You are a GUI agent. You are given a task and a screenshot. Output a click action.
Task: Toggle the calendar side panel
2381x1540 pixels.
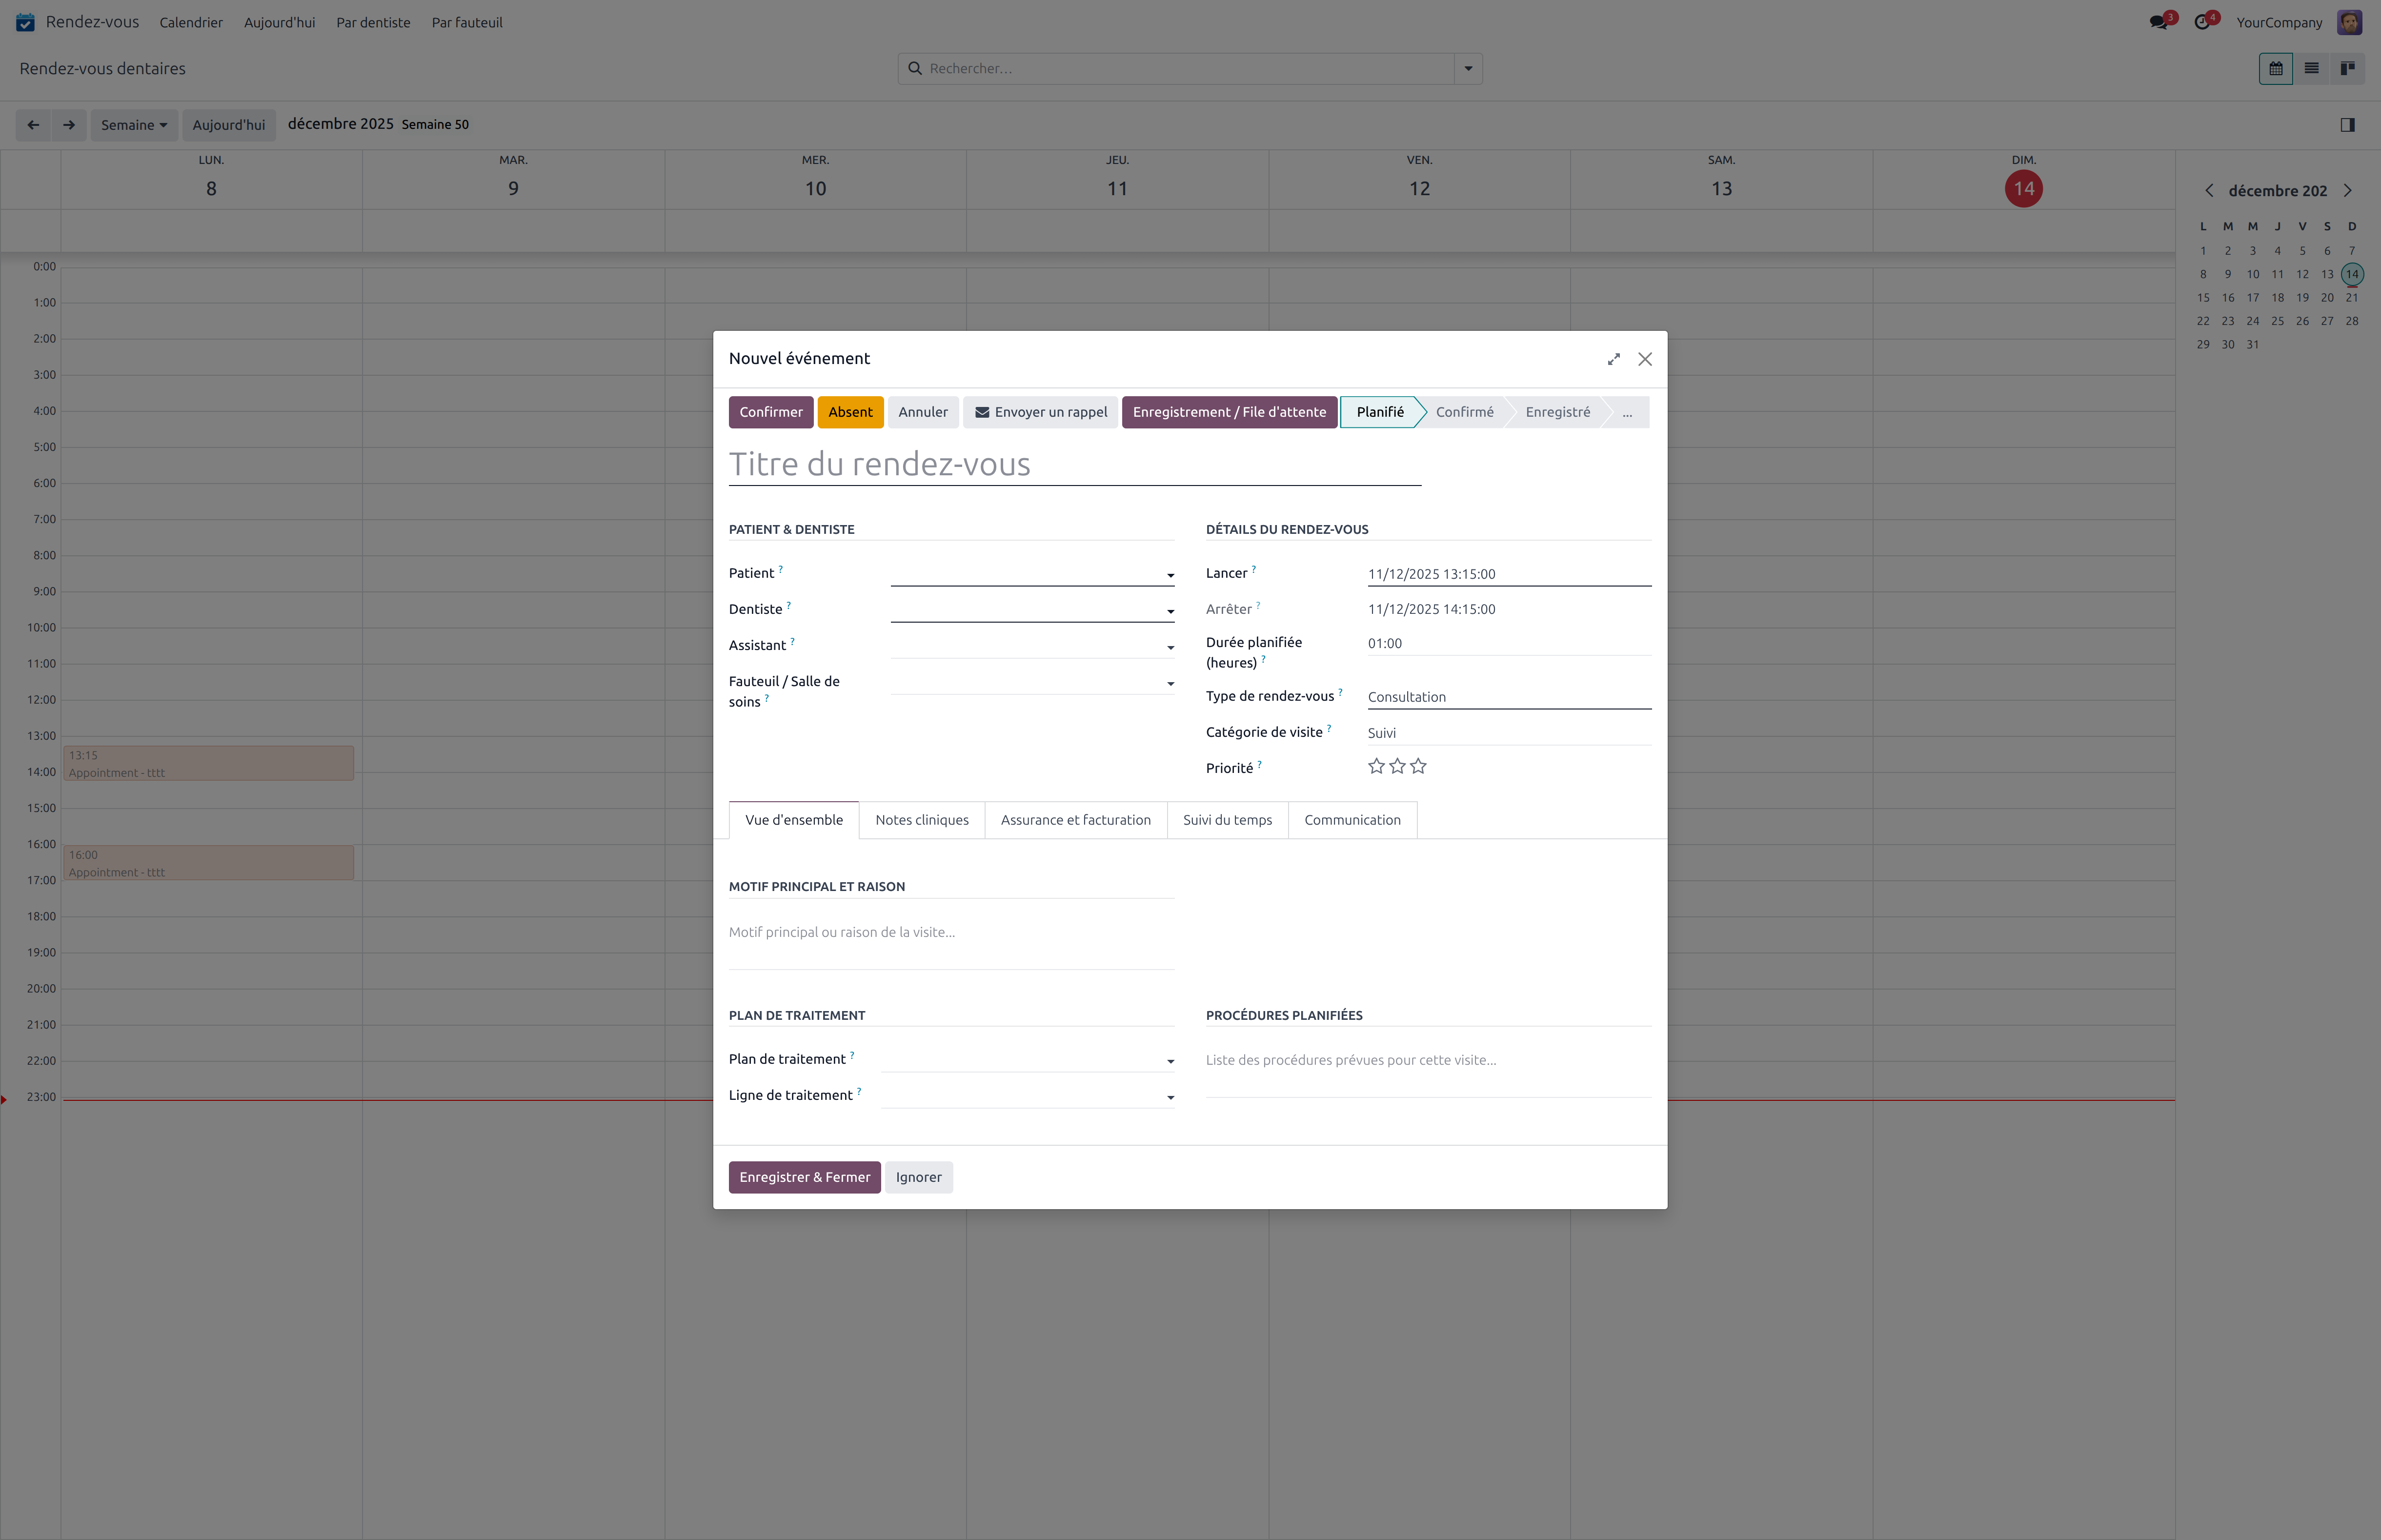2347,125
